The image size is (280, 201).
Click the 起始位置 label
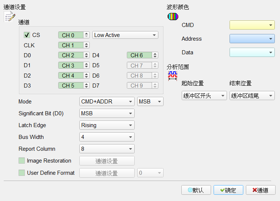pos(192,83)
